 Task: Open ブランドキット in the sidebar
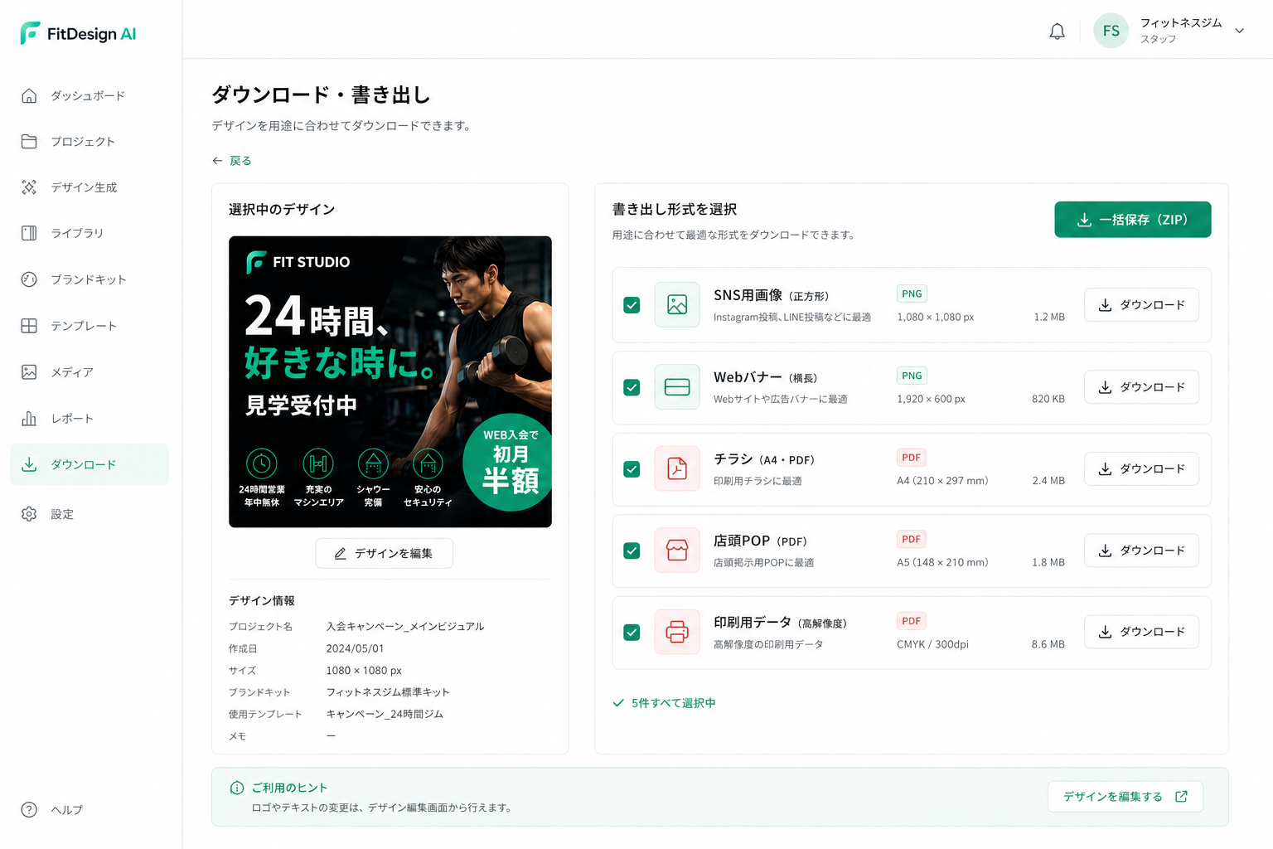pyautogui.click(x=89, y=279)
